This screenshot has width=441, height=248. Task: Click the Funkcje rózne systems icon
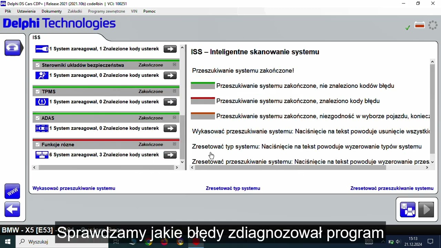[42, 155]
